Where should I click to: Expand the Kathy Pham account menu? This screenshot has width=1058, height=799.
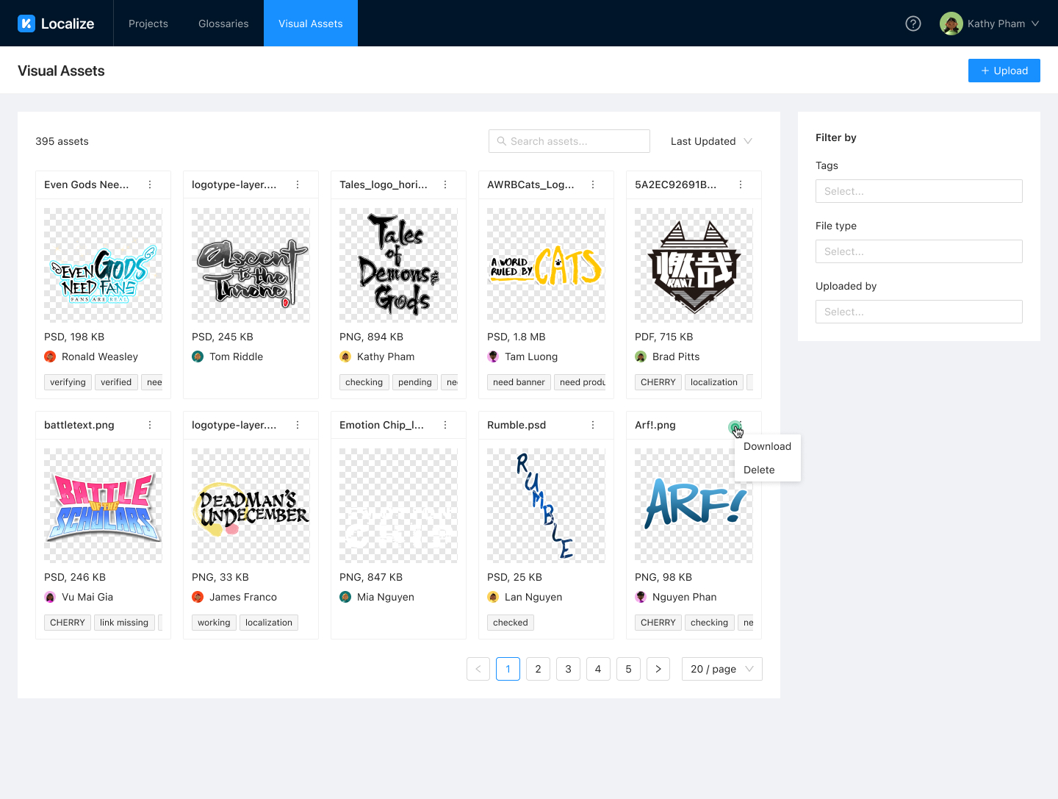coord(990,23)
